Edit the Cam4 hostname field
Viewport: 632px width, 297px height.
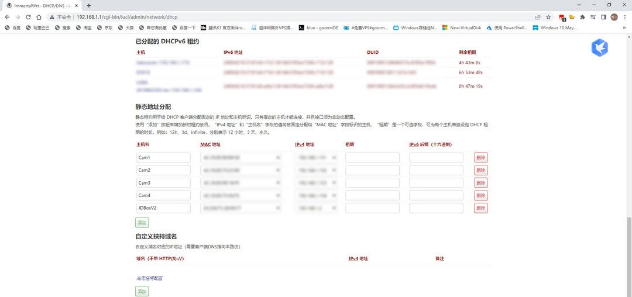pos(163,196)
